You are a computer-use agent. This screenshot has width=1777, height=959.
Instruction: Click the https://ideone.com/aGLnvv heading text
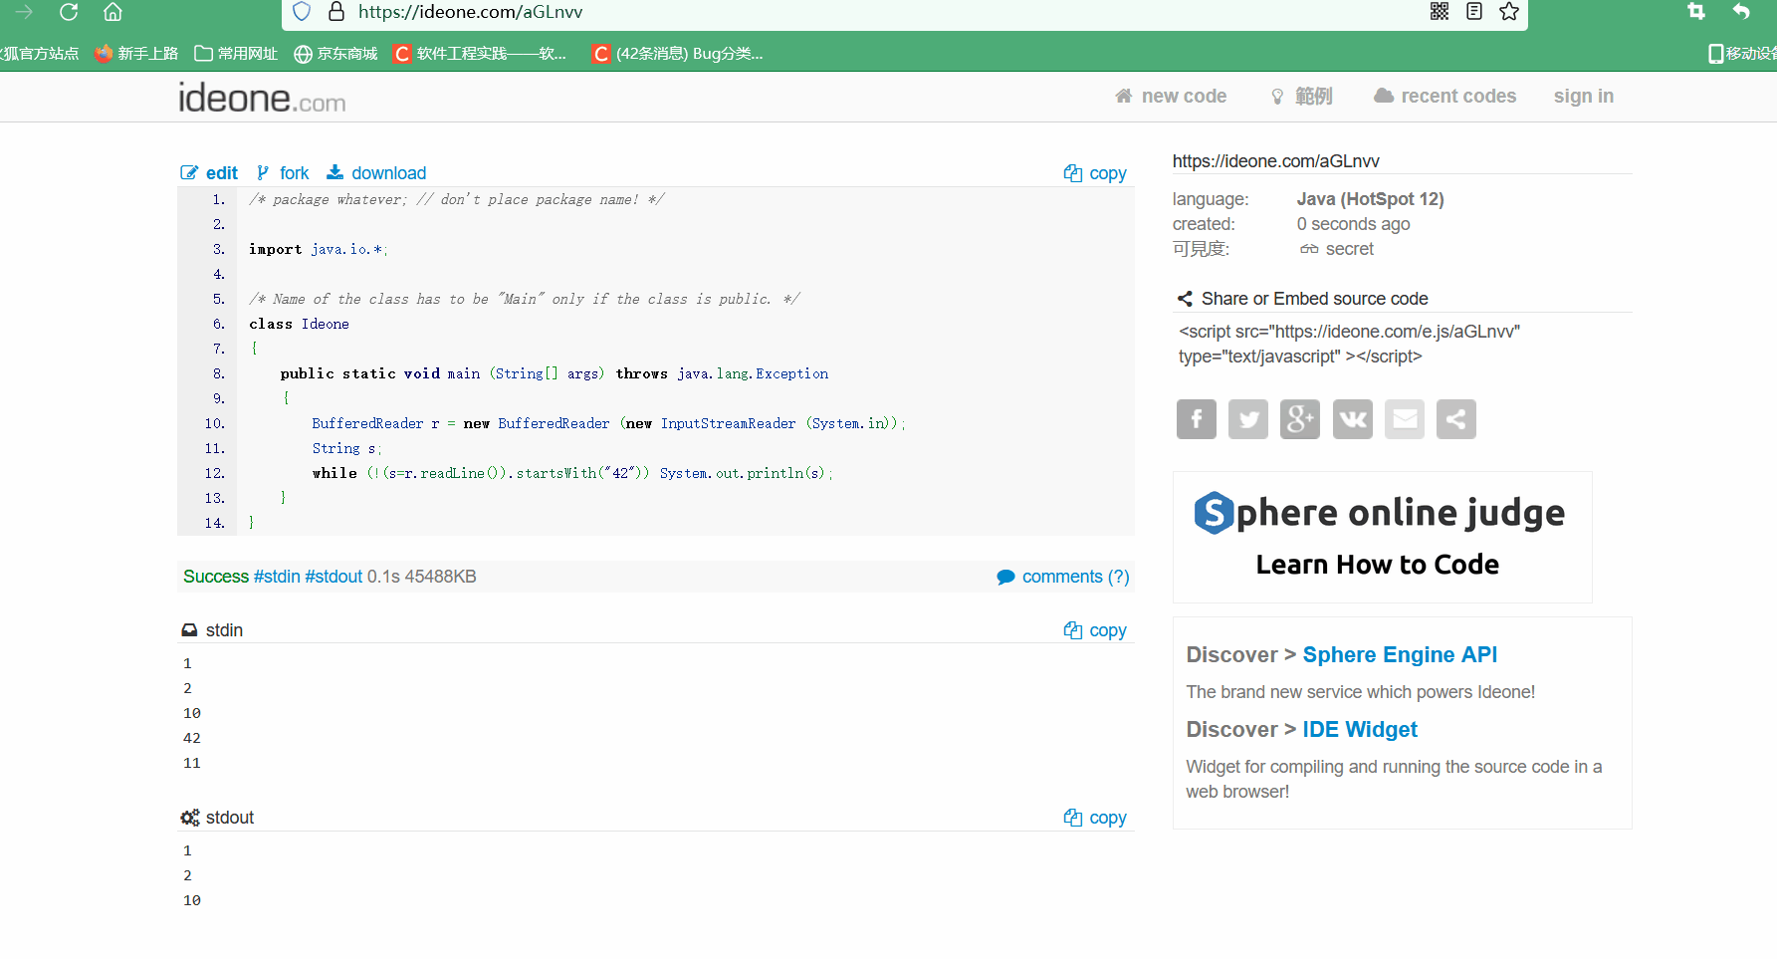[x=1275, y=161]
